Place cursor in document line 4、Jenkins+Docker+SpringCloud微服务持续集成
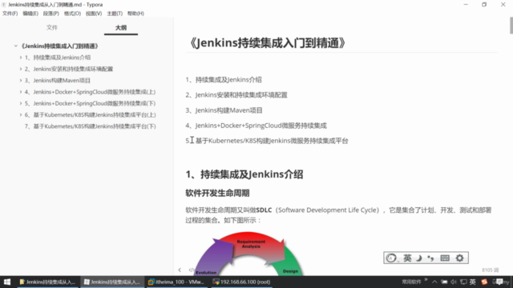The width and height of the screenshot is (513, 288). (x=256, y=126)
